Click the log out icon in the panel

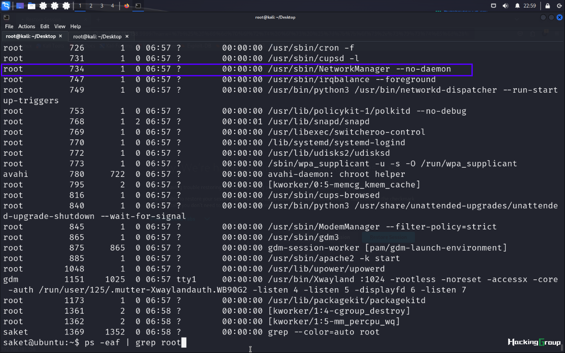559,6
